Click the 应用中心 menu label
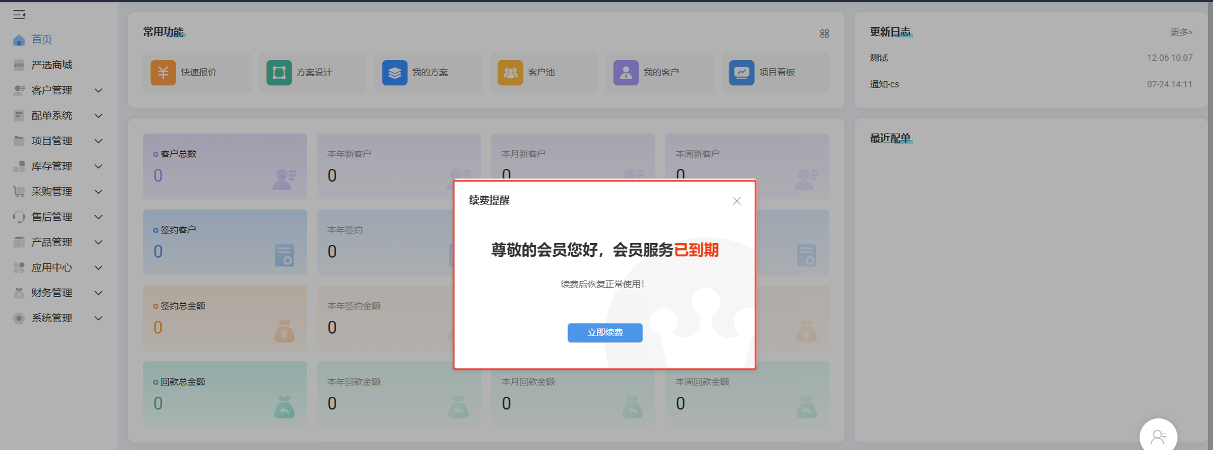The width and height of the screenshot is (1213, 450). pyautogui.click(x=52, y=268)
